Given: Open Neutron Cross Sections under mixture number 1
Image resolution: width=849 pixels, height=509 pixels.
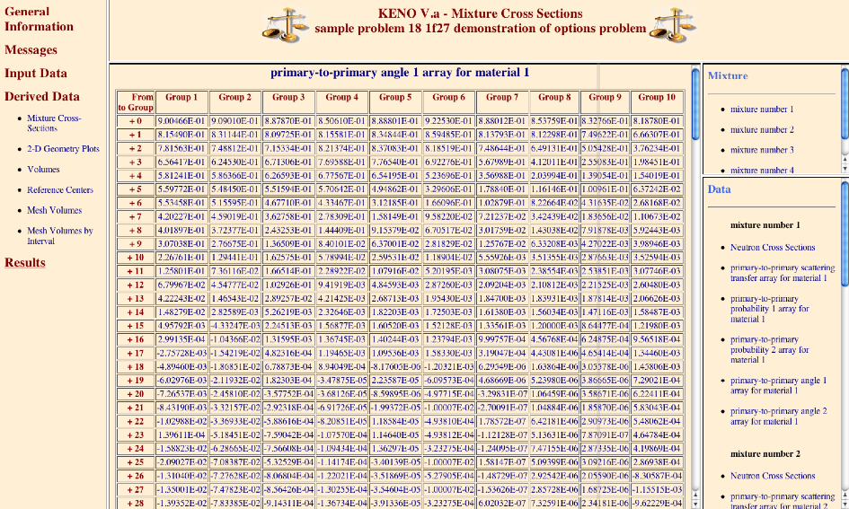Looking at the screenshot, I should click(x=773, y=247).
